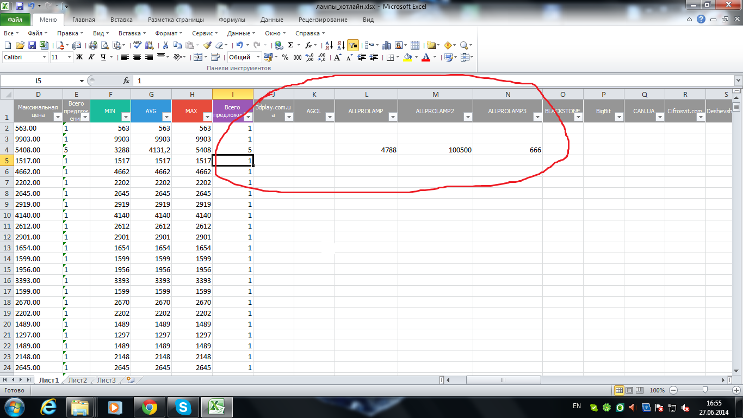
Task: Apply the red font color
Action: 426,57
